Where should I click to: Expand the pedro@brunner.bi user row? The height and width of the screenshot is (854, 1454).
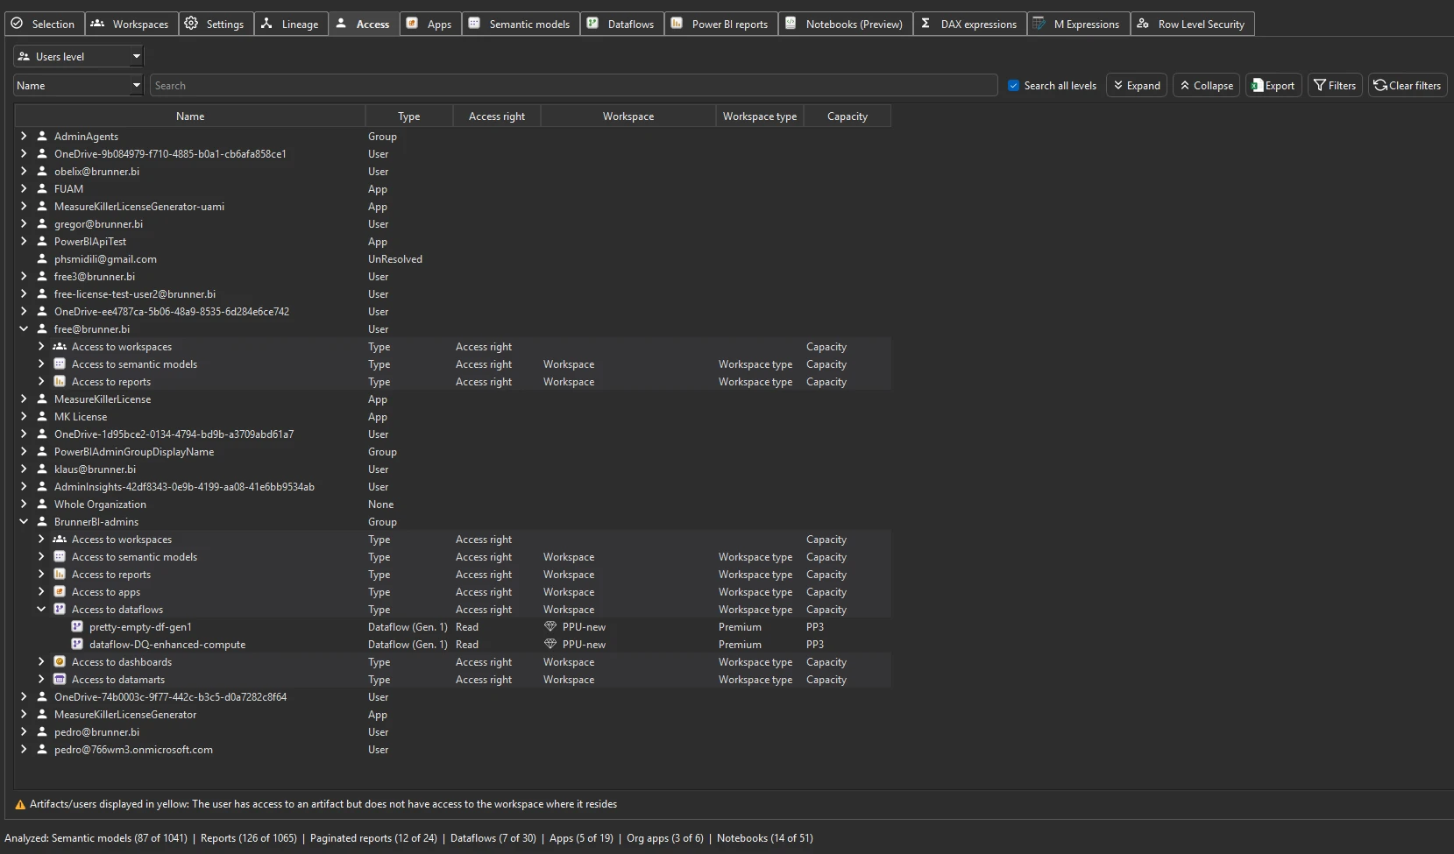click(x=24, y=731)
